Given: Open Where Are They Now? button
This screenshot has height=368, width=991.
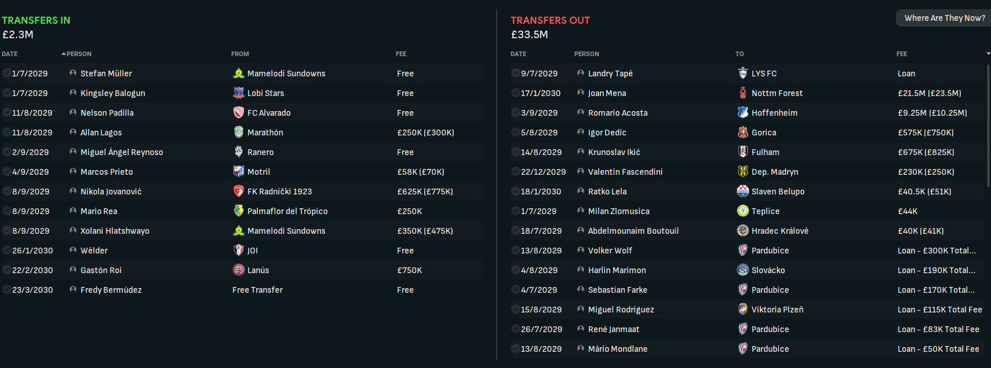Looking at the screenshot, I should click(944, 18).
